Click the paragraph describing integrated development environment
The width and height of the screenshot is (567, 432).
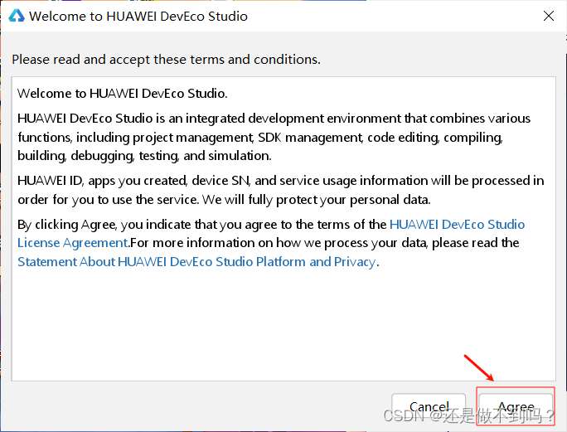pyautogui.click(x=274, y=137)
